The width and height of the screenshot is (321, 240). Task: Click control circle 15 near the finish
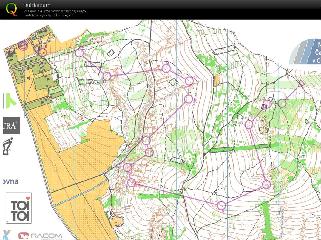pos(43,53)
